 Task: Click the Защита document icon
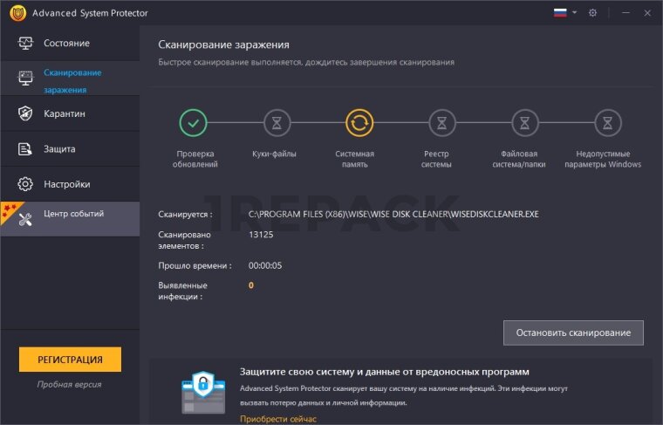click(x=25, y=149)
